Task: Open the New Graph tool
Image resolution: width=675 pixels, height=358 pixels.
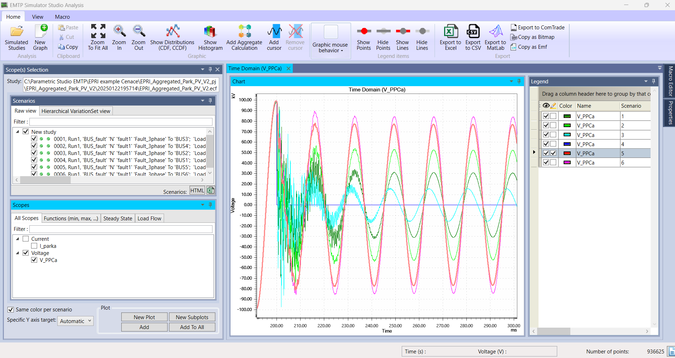Action: click(x=40, y=37)
